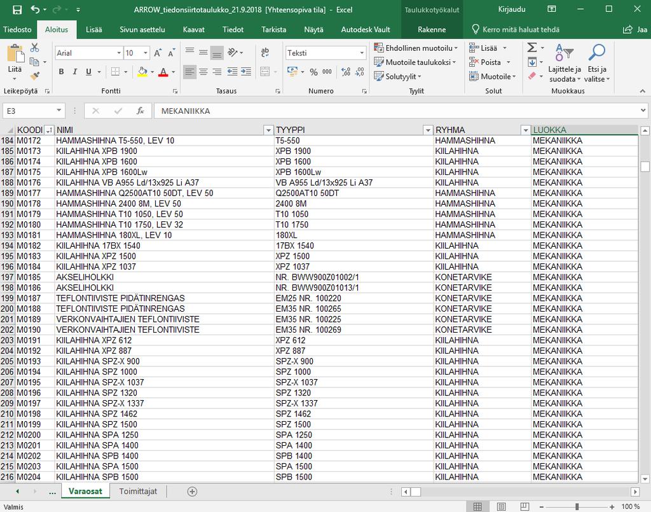Decrease font size with the small A

point(171,53)
